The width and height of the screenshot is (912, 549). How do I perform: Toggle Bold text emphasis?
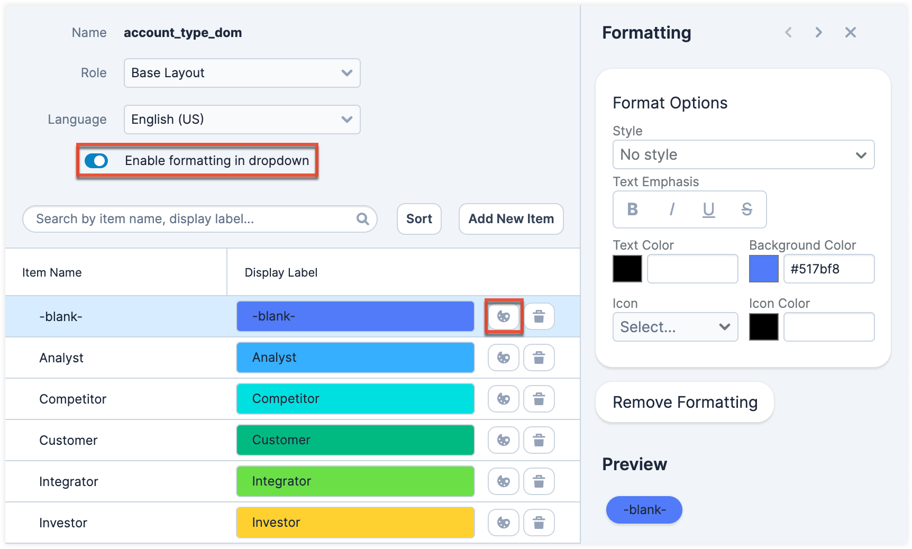[632, 209]
